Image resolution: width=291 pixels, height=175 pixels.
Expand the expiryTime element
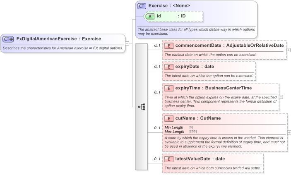[281, 97]
